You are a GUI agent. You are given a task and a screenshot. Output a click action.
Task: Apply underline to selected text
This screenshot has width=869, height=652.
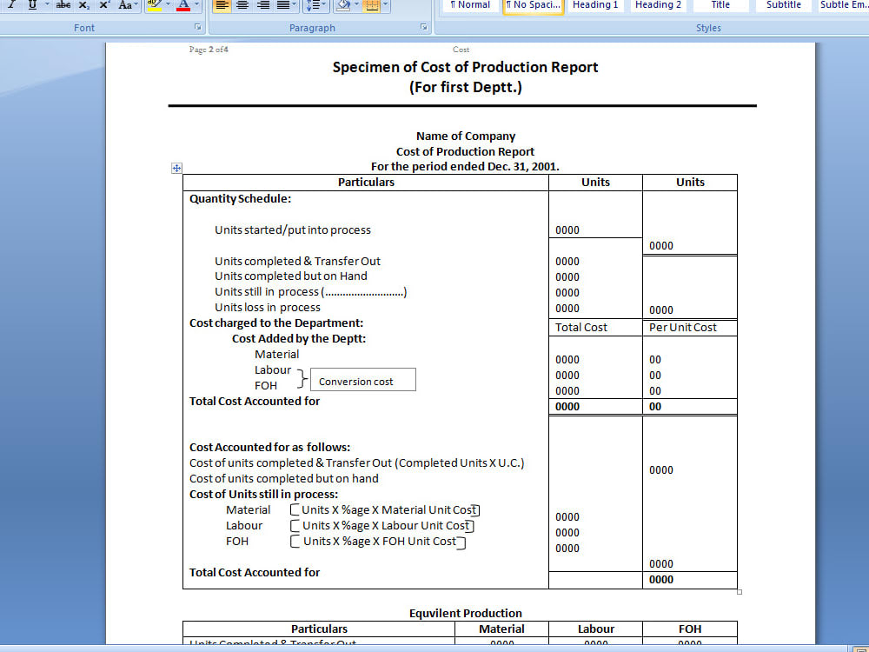[x=32, y=4]
